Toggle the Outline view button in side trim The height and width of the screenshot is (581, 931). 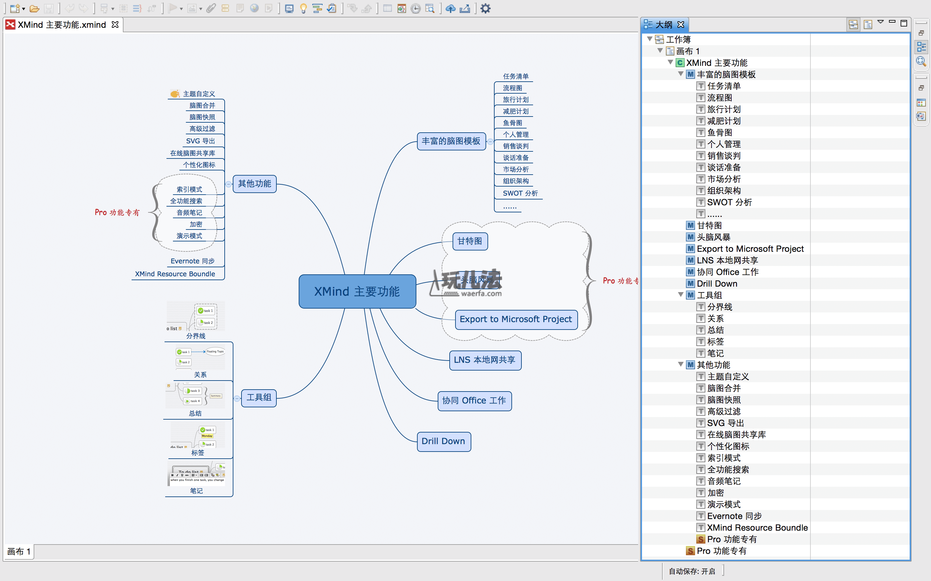pos(921,47)
